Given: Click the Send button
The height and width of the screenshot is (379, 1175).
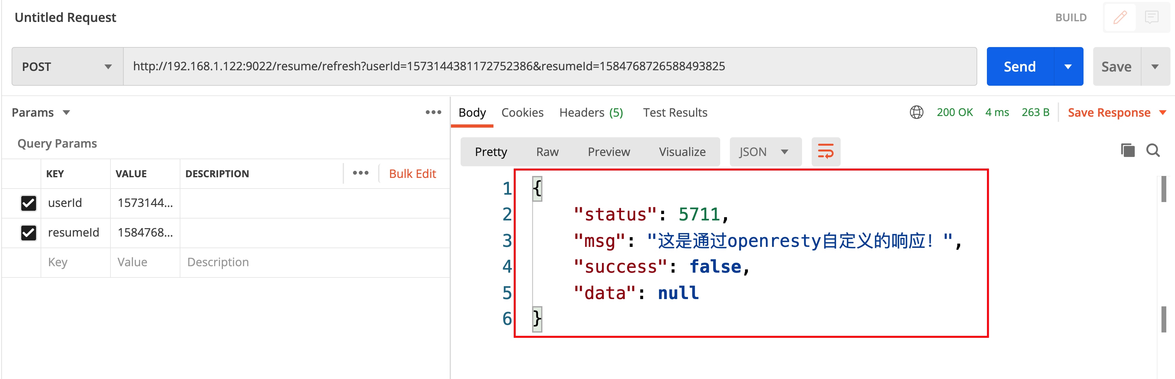Looking at the screenshot, I should pyautogui.click(x=1019, y=67).
